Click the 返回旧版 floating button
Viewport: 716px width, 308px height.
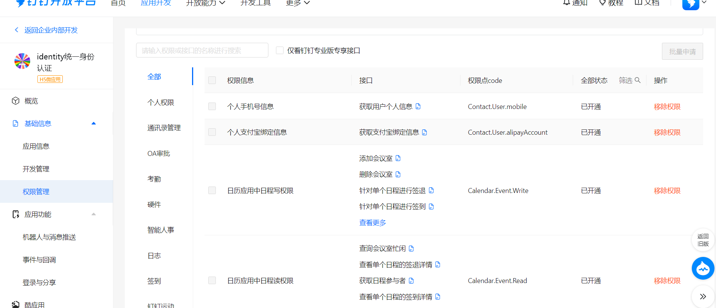703,240
